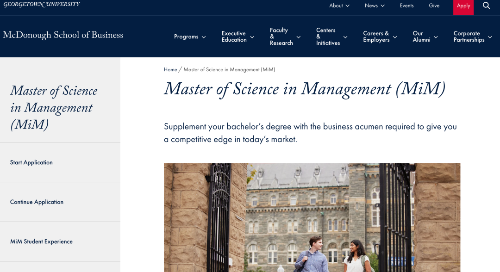The height and width of the screenshot is (272, 500).
Task: Open the Corporate Partnerships menu
Action: [469, 37]
